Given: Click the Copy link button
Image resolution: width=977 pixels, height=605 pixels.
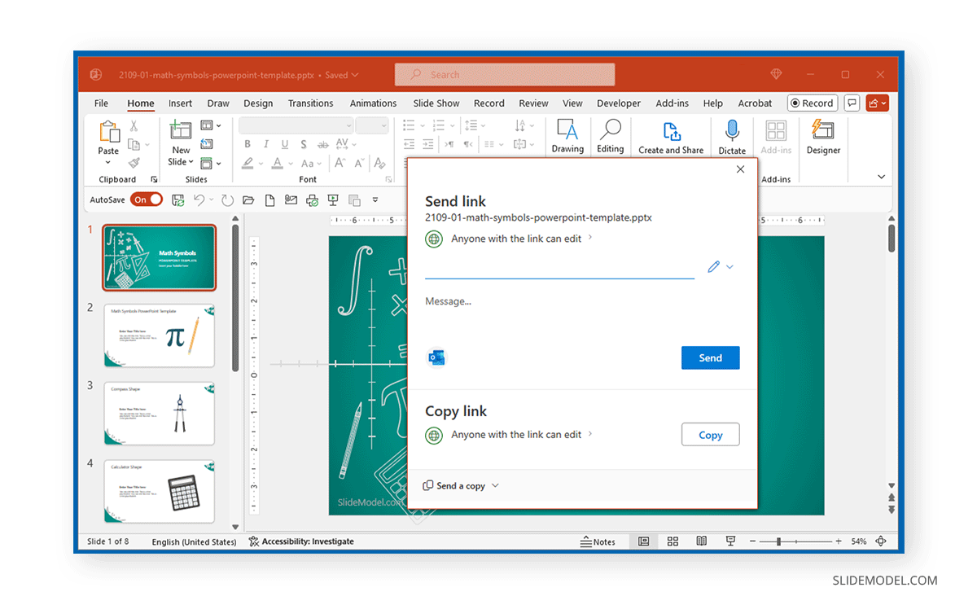Looking at the screenshot, I should [710, 435].
